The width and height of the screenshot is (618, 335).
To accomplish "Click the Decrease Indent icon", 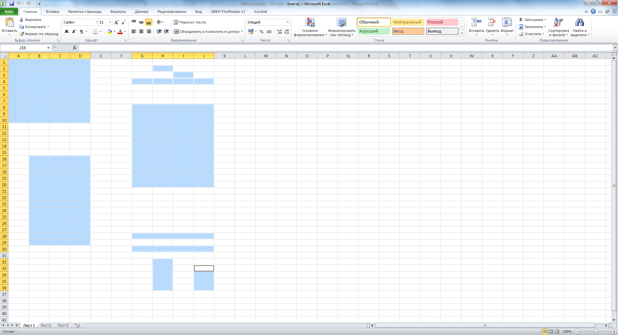I will (x=159, y=32).
